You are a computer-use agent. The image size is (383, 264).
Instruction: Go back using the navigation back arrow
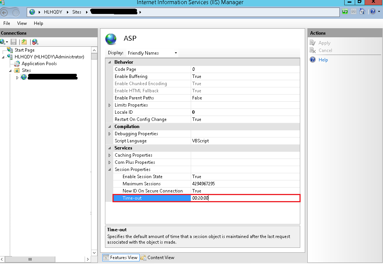[4, 12]
